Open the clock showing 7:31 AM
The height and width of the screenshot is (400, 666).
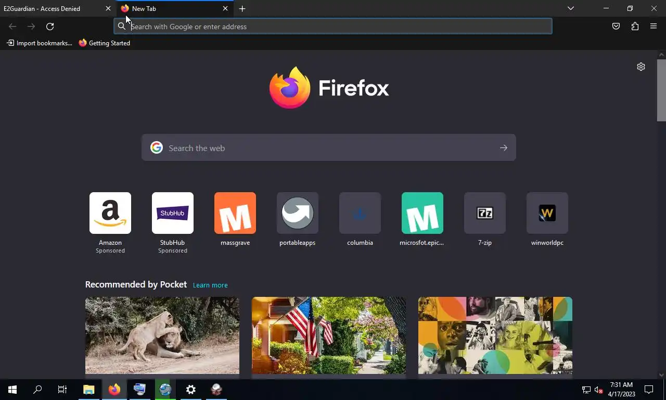pyautogui.click(x=621, y=390)
